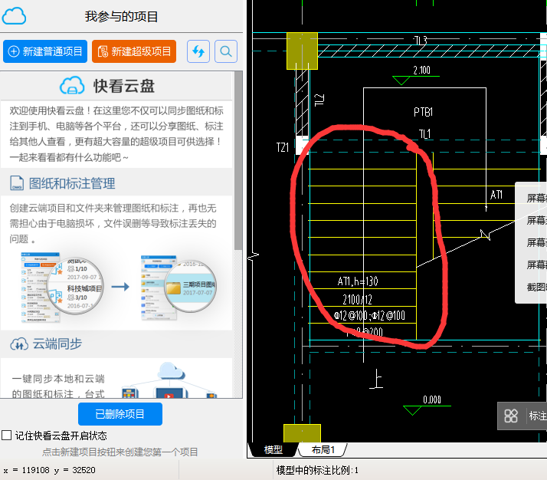Click the DWG file icon beside 图纸和标注管理
The image size is (547, 480).
17,183
